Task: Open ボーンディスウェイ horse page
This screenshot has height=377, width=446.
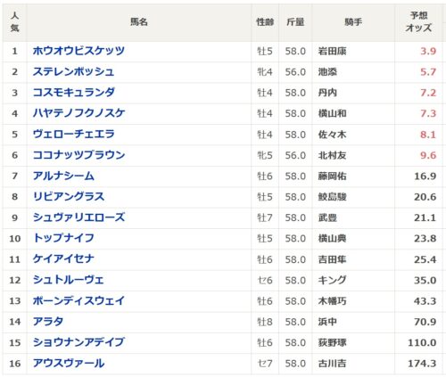Action: pyautogui.click(x=78, y=301)
